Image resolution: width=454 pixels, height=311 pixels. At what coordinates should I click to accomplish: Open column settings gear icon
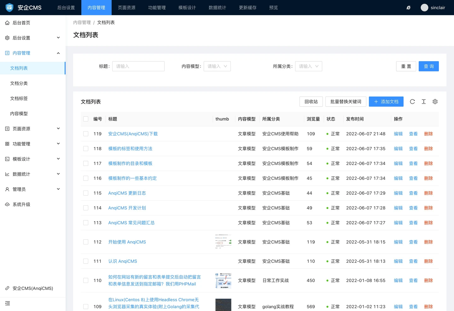click(x=435, y=102)
